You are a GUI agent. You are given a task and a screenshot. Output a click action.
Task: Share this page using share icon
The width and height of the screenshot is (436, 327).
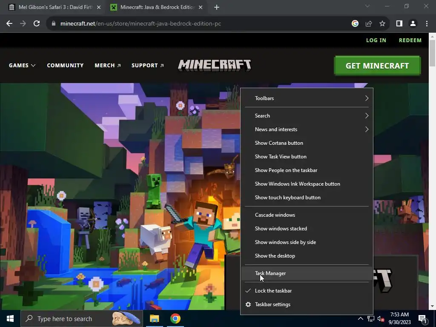pyautogui.click(x=369, y=24)
